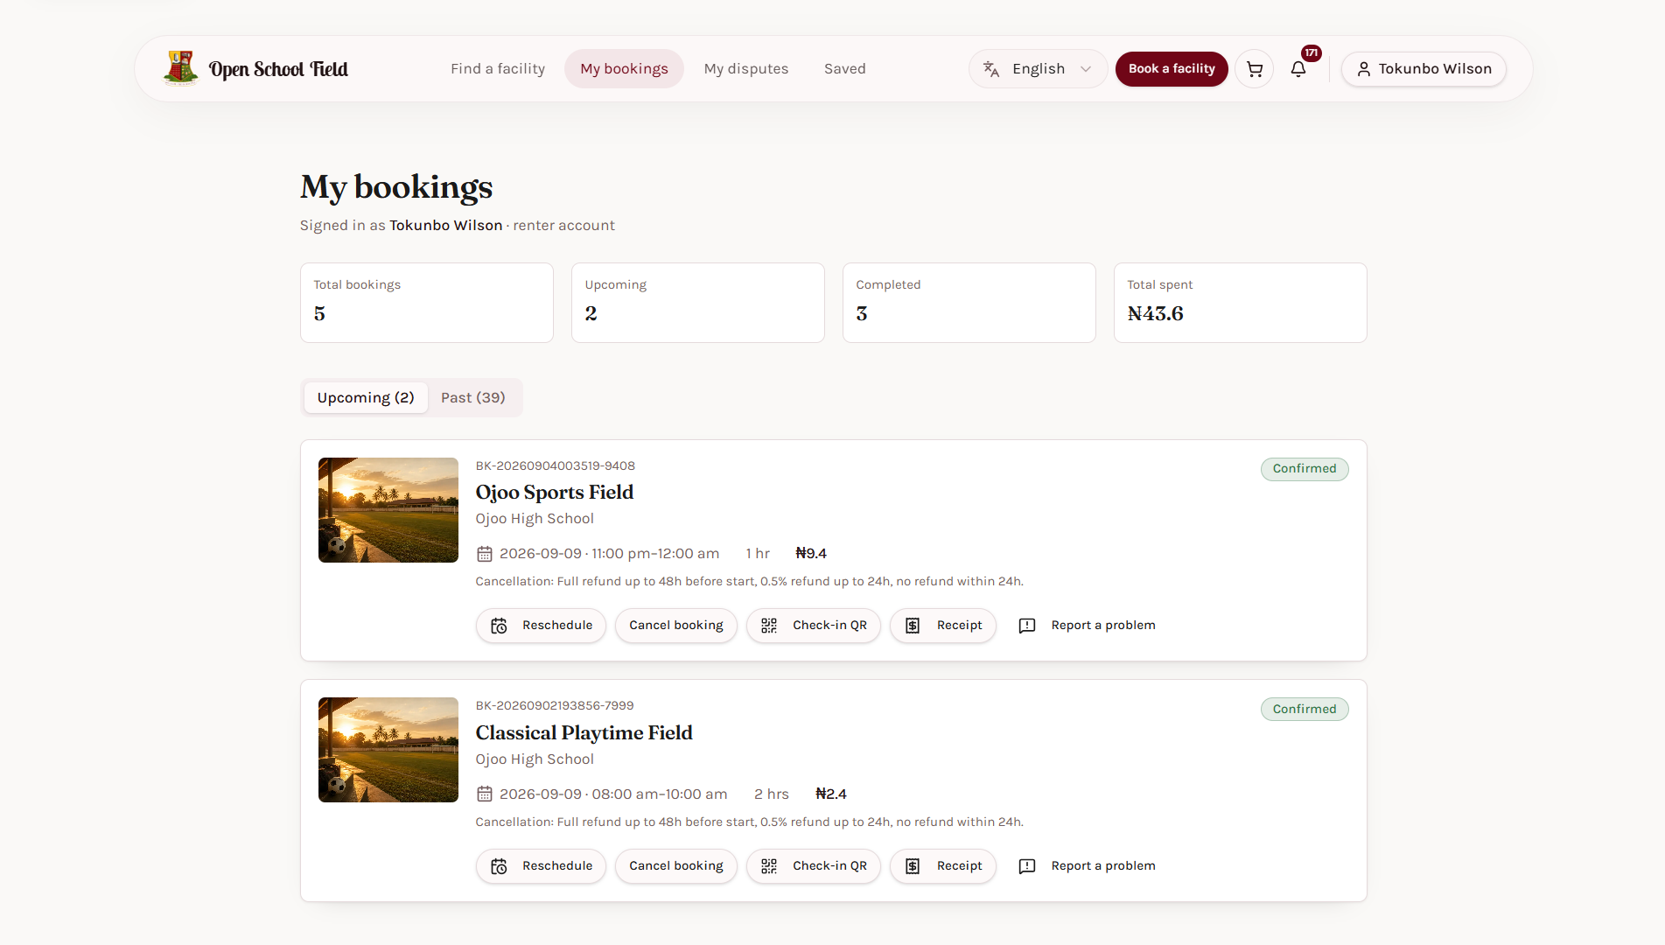Open Check-in QR for Ojoo Sports Field
1665x945 pixels.
point(814,626)
